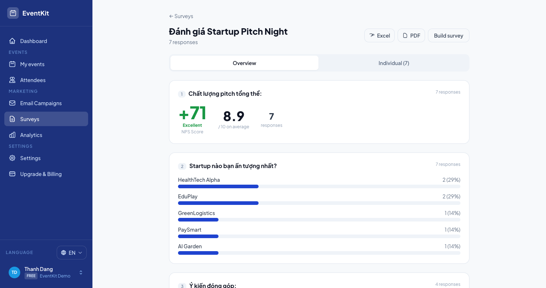
Task: Click the Upgrade & Billing card icon
Action: tap(12, 174)
